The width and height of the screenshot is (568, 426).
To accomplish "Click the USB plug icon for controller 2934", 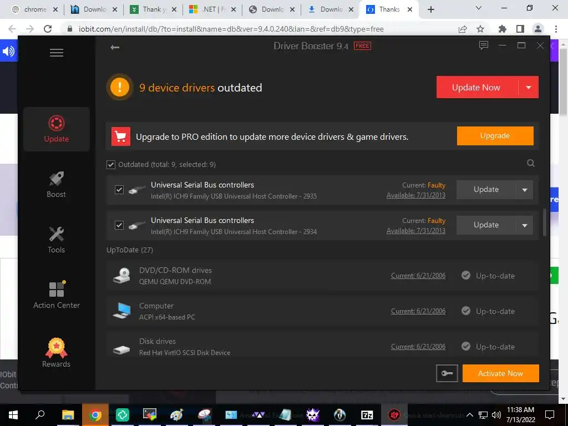I will [x=137, y=225].
